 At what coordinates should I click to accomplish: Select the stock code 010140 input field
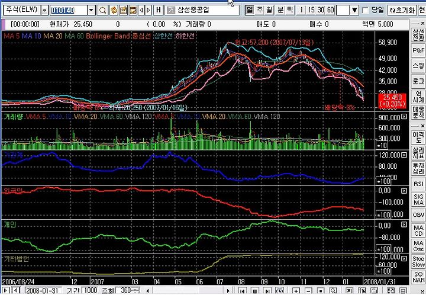(69, 11)
